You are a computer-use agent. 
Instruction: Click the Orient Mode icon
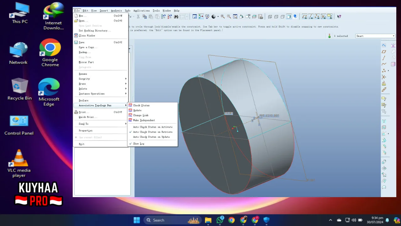pos(207,16)
